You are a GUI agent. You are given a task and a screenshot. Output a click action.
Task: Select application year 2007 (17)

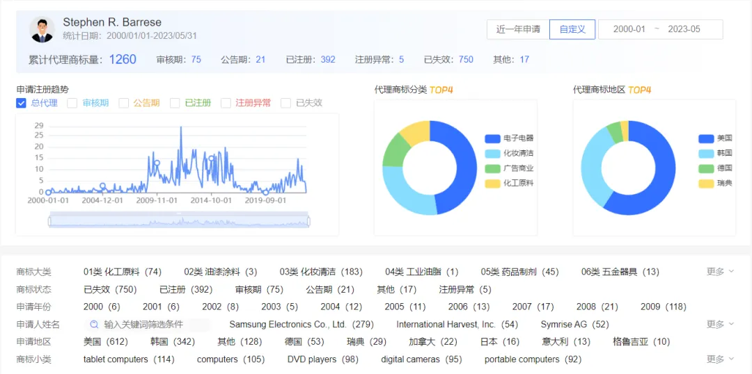[533, 307]
